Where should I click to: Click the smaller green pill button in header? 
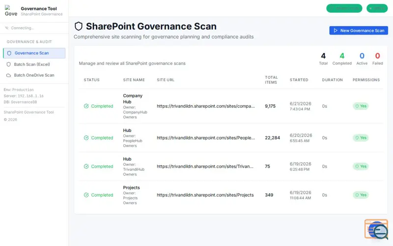coord(377,8)
